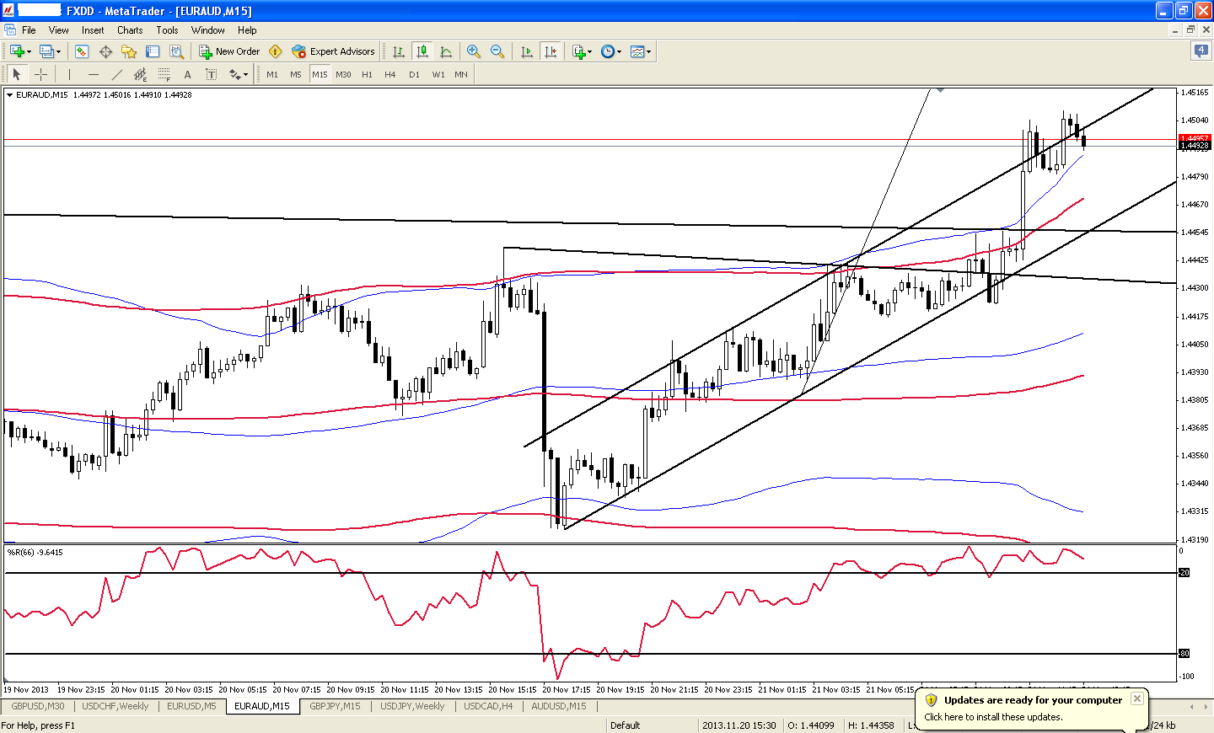Select the Crosshair cursor tool
1214x733 pixels.
[40, 74]
